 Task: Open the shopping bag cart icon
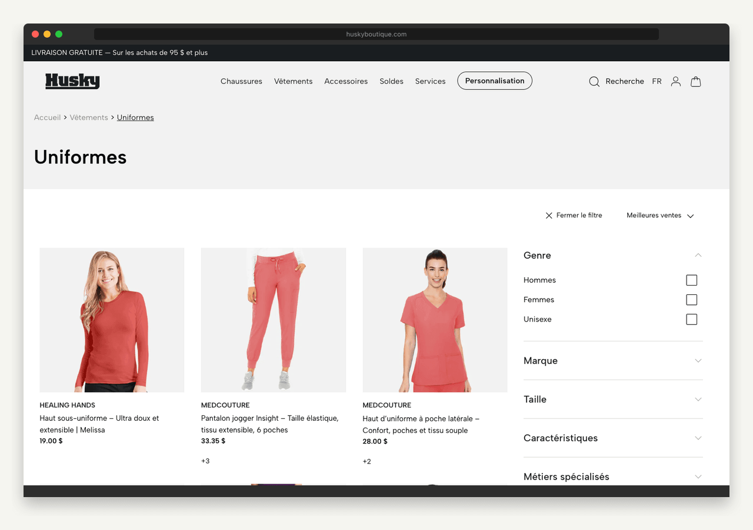[695, 82]
